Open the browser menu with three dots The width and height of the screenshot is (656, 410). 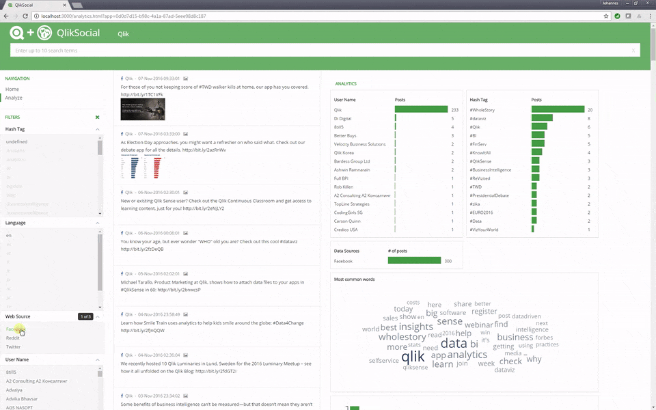pos(650,16)
